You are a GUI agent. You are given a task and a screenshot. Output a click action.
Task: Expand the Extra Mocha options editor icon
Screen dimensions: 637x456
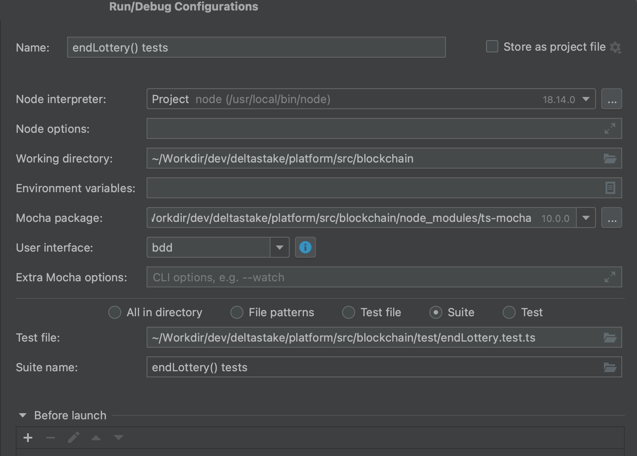[610, 277]
